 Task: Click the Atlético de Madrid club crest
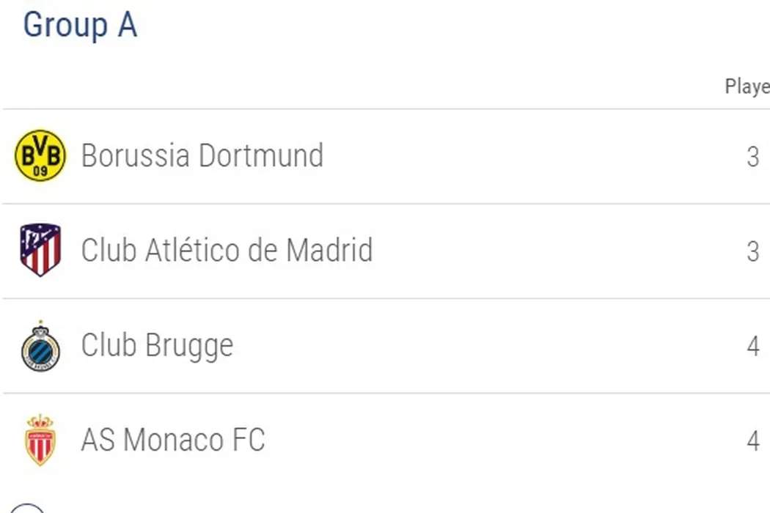[40, 250]
